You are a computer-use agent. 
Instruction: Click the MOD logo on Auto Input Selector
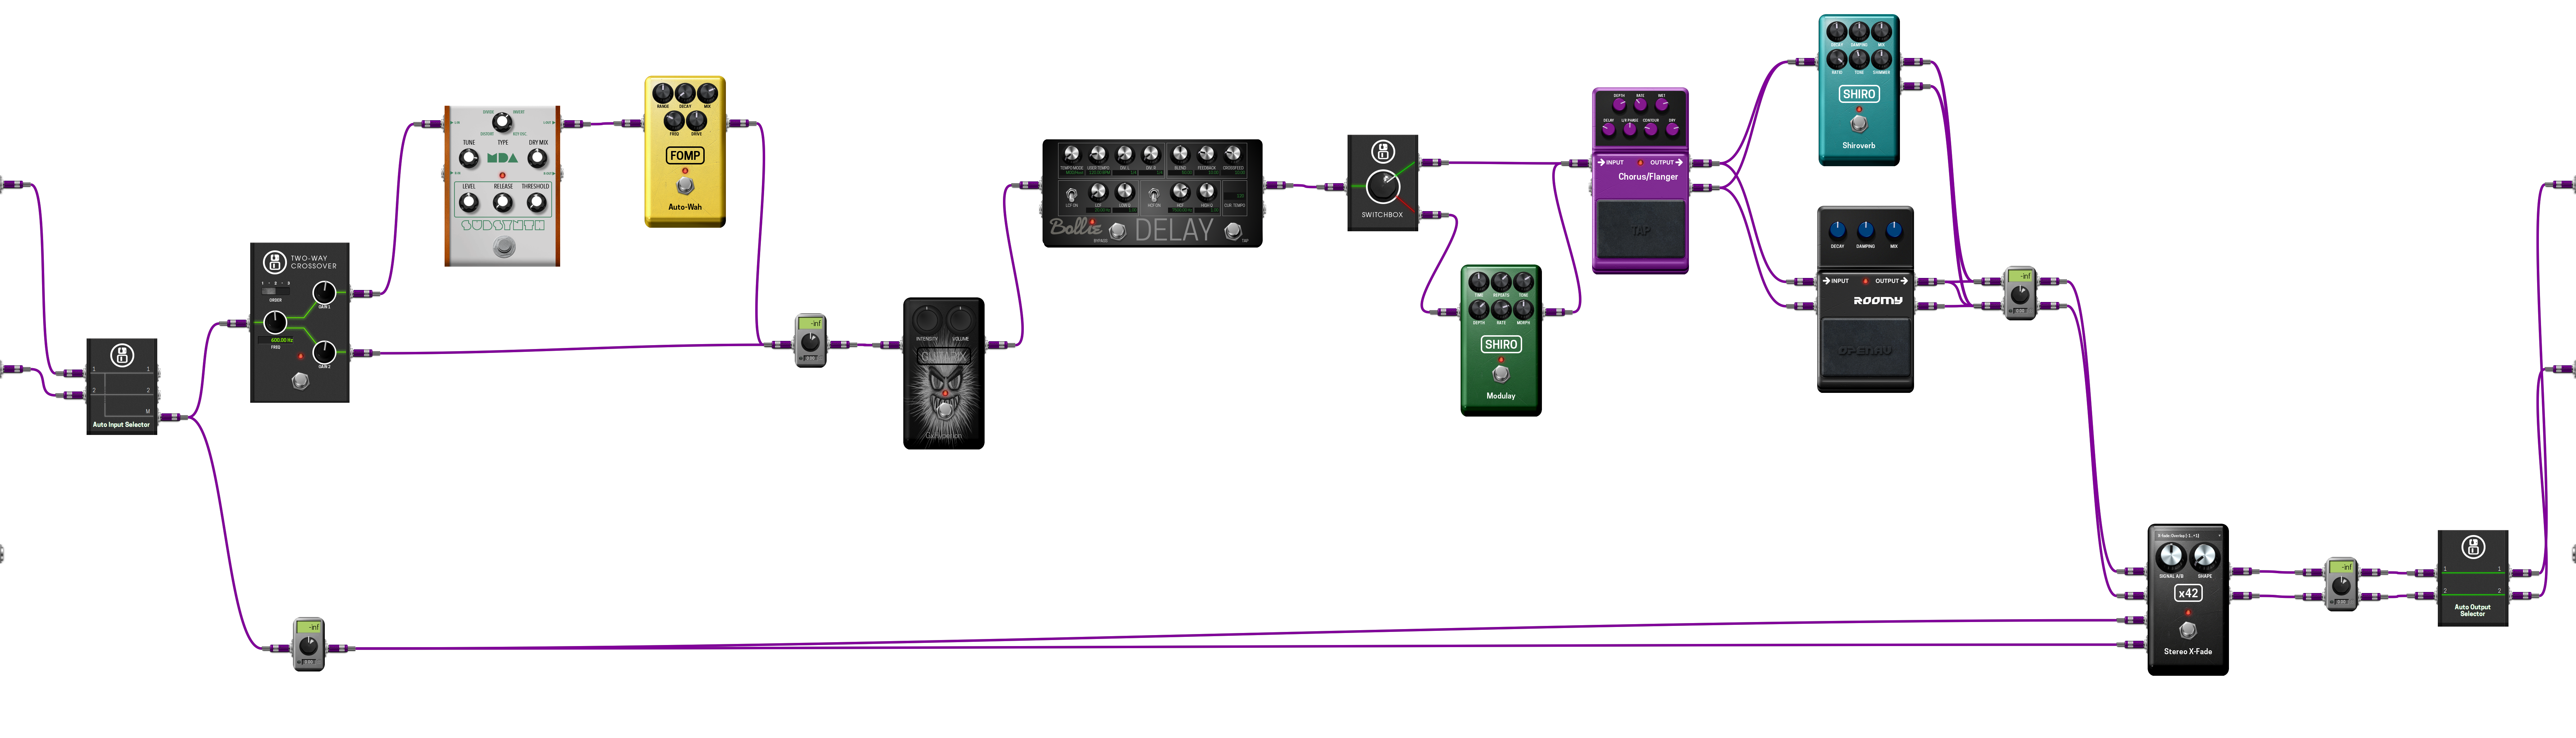click(x=122, y=355)
